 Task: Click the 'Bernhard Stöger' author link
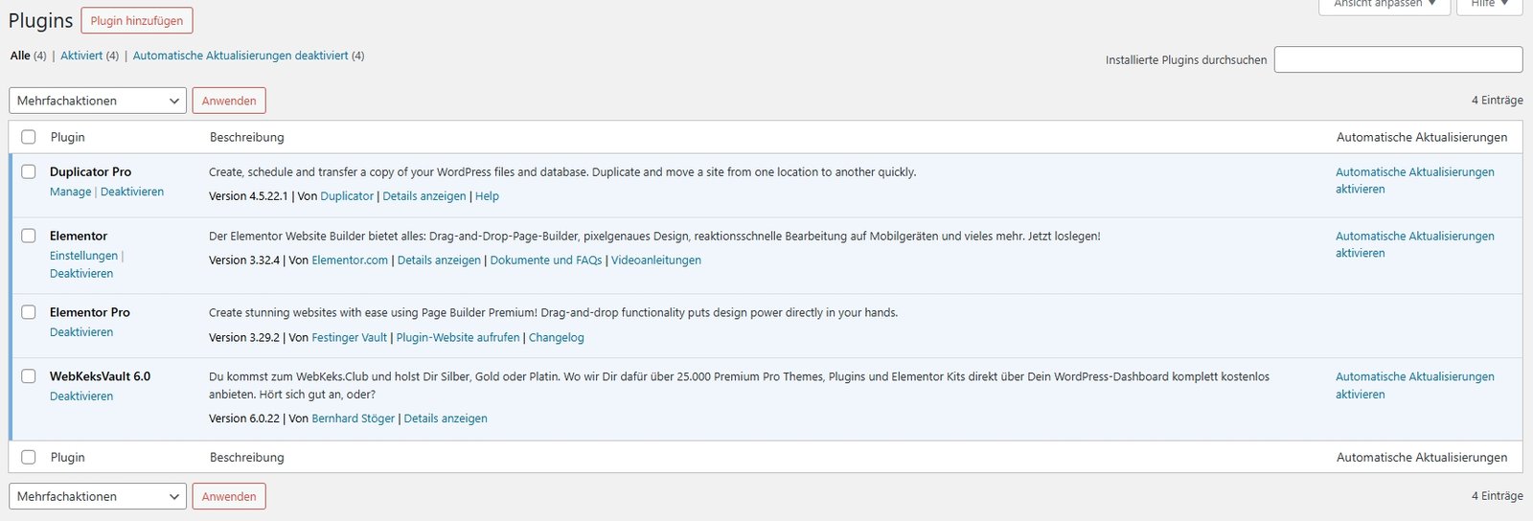click(x=353, y=419)
